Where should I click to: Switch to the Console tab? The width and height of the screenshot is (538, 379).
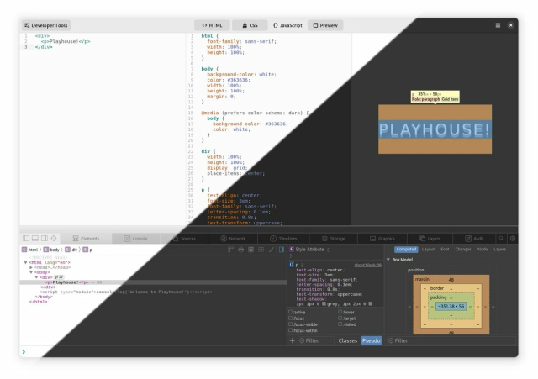(x=136, y=239)
